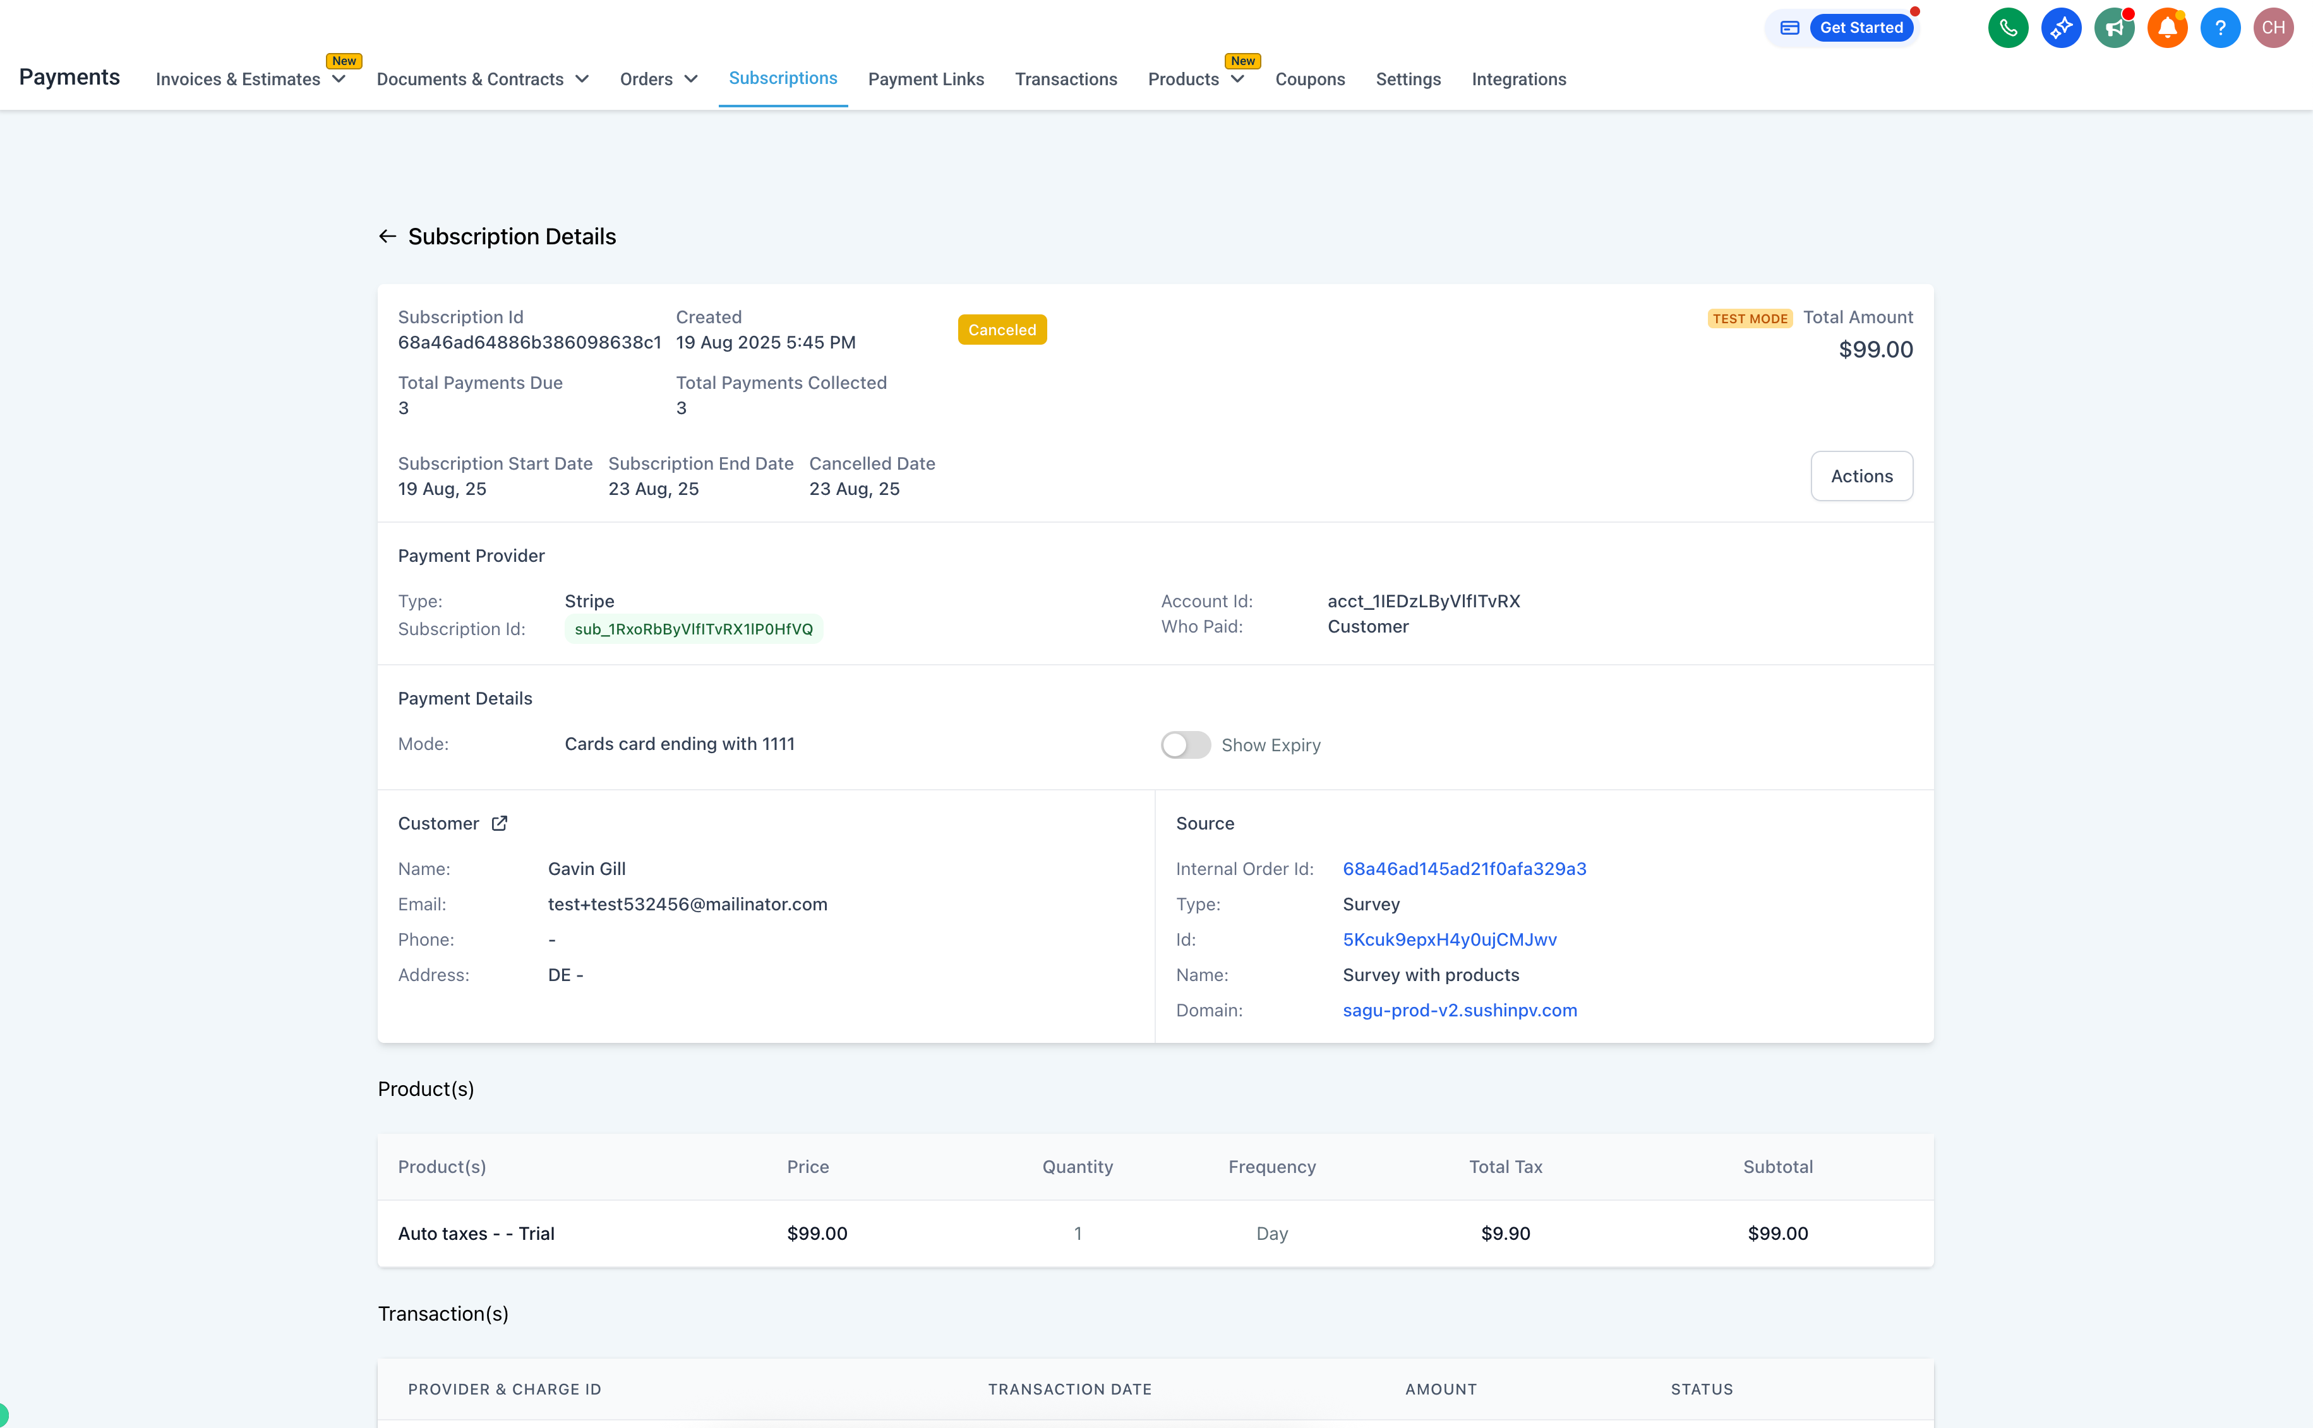This screenshot has width=2313, height=1428.
Task: Go to the Payment Links tab
Action: click(926, 80)
